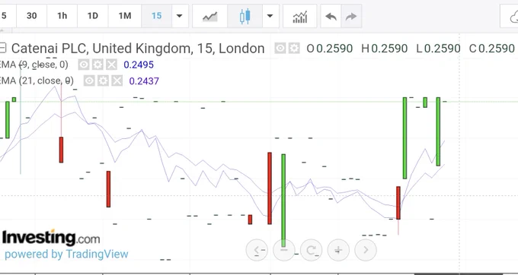Image resolution: width=518 pixels, height=275 pixels.
Task: Redo the chart action
Action: 351,16
